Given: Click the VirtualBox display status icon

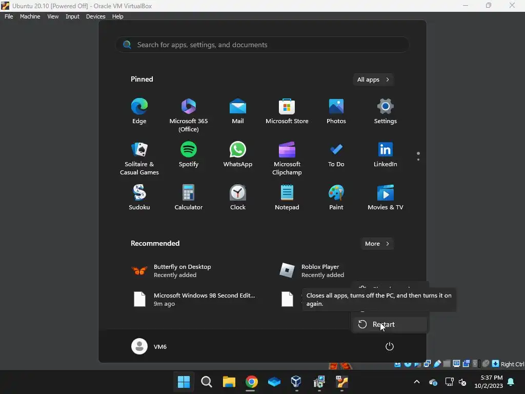Looking at the screenshot, I should click(x=456, y=364).
